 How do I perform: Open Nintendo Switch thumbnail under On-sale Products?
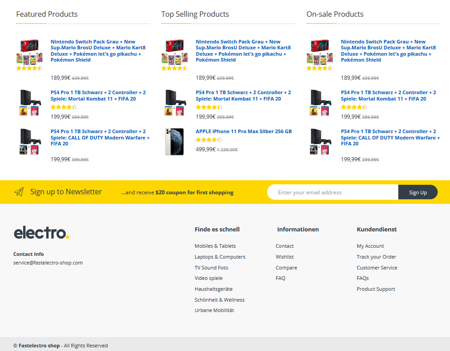[x=320, y=52]
